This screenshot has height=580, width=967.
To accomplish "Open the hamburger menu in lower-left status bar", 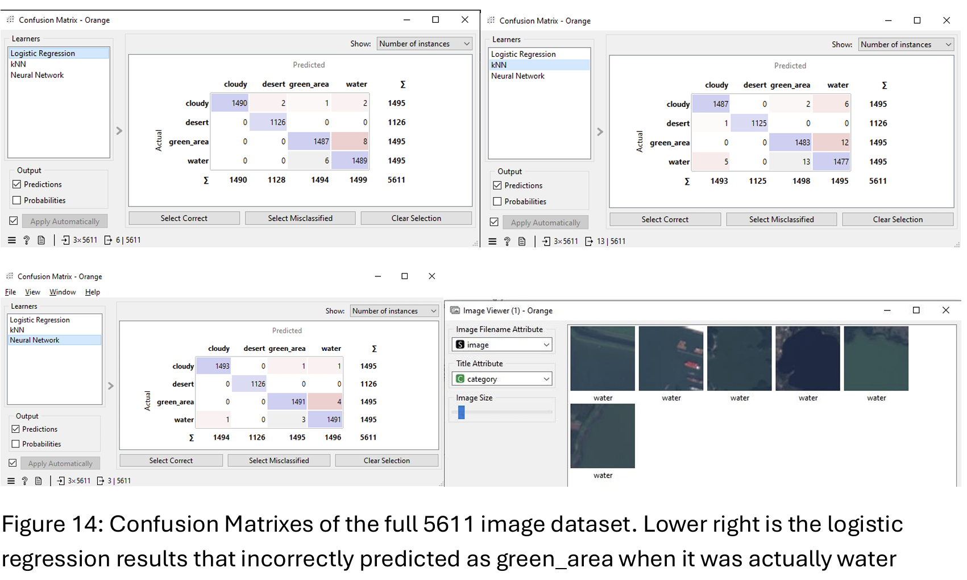I will 12,240.
